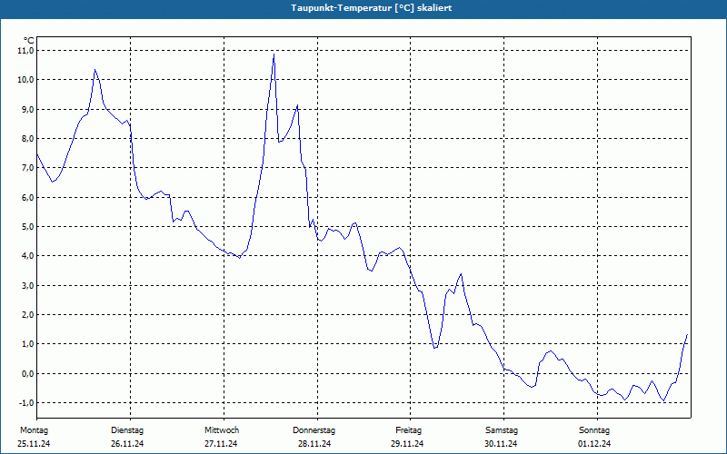This screenshot has height=454, width=727.
Task: Click the 'Donnerstag' day label
Action: [x=314, y=430]
